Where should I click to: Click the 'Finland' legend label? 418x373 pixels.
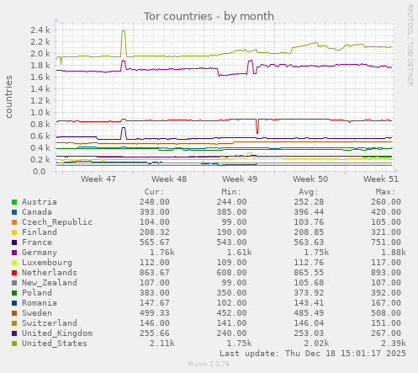click(x=40, y=232)
